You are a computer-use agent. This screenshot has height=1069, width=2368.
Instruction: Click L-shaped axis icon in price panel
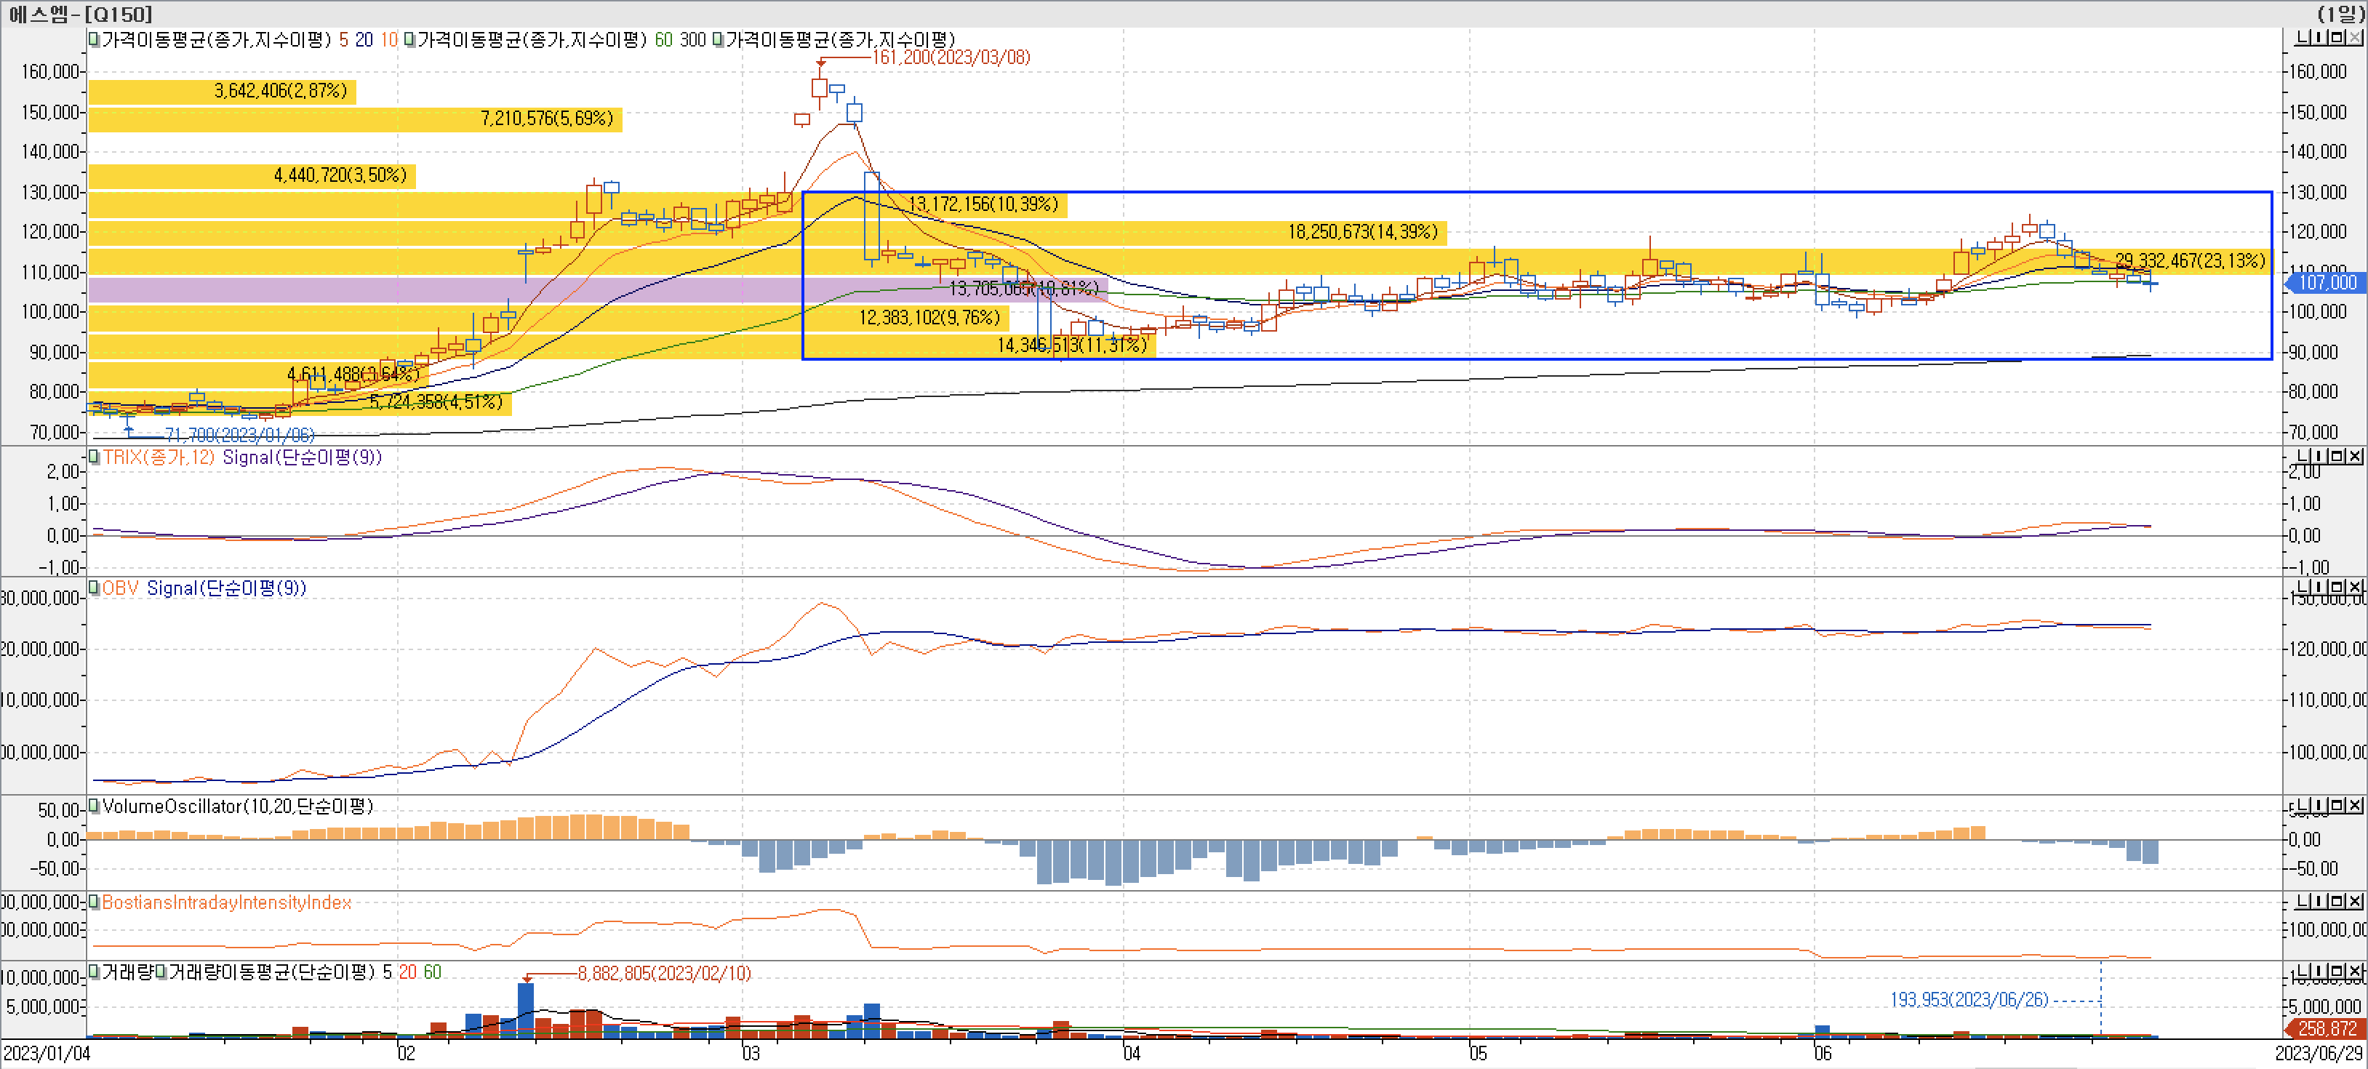click(2304, 38)
